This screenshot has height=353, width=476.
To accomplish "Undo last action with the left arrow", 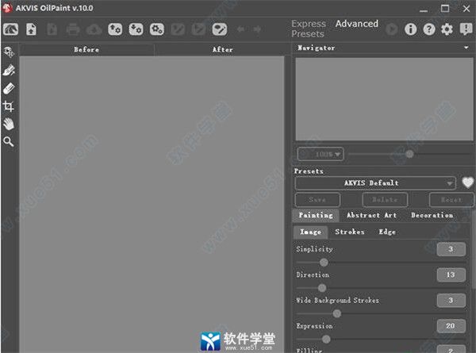I will tap(241, 29).
